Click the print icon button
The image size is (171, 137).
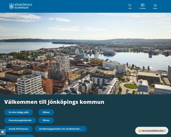click(x=2, y=132)
